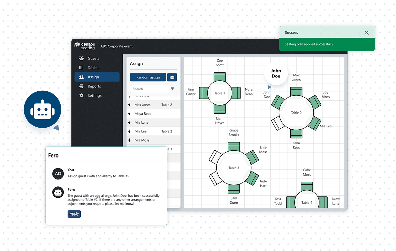
Task: Open the AI robot assistant button
Action: 172,77
